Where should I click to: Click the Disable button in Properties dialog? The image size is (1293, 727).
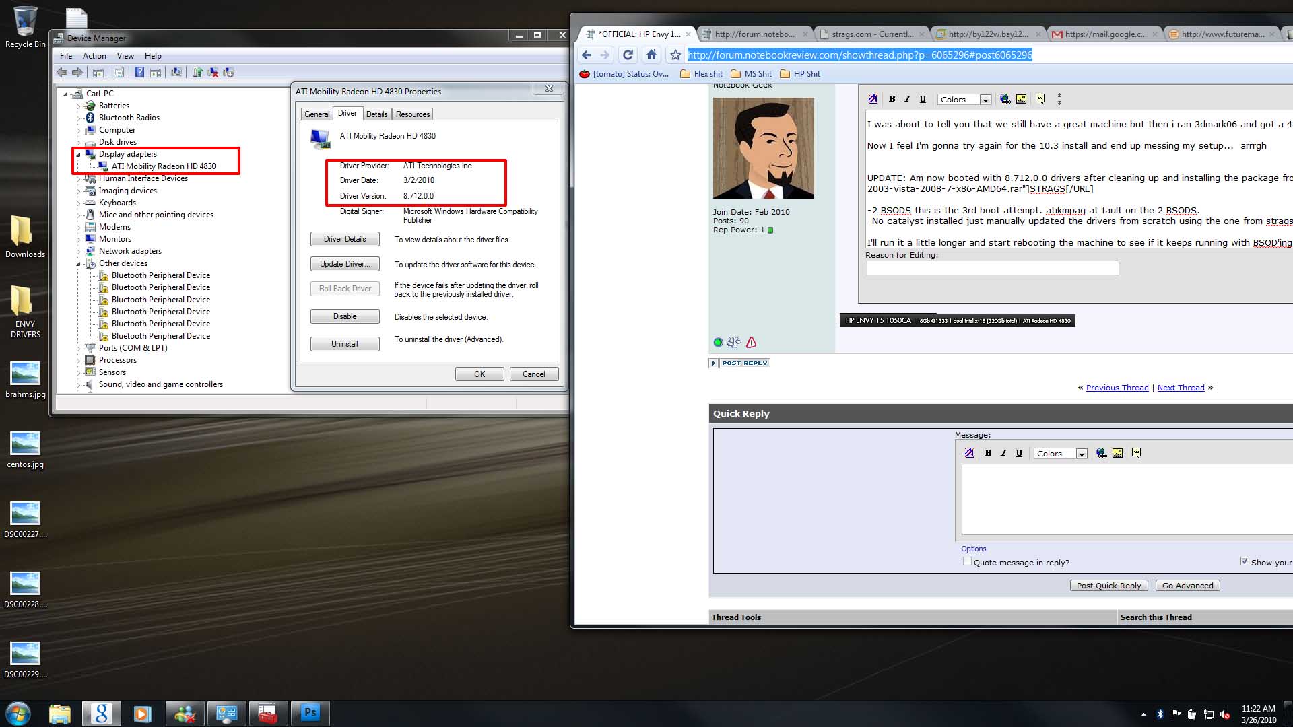click(x=345, y=316)
